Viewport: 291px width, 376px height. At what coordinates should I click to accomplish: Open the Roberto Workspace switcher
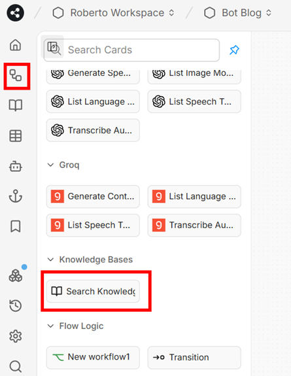pos(113,12)
